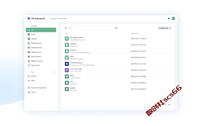Click the Payment Card sidebar icon

pos(29,48)
